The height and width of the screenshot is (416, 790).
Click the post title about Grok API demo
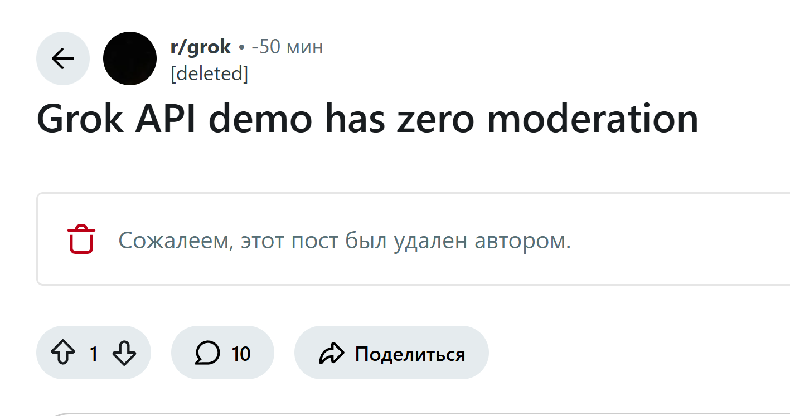[367, 119]
